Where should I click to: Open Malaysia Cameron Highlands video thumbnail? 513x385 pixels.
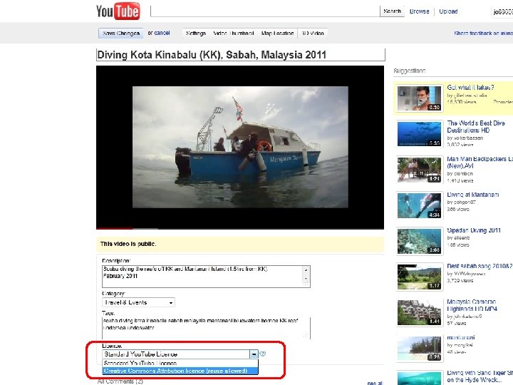point(420,313)
